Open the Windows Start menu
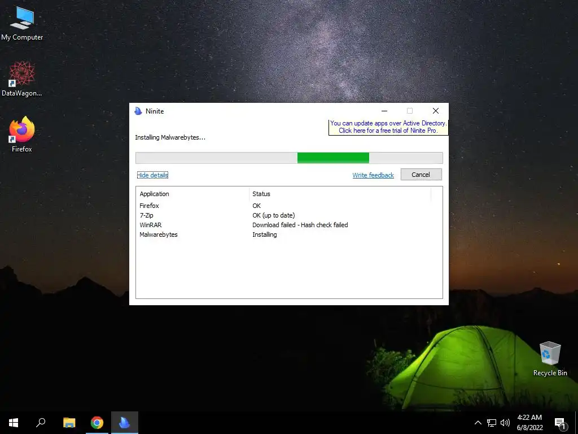Viewport: 578px width, 434px height. 14,423
